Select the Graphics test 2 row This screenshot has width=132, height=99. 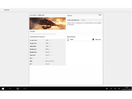pos(48,52)
